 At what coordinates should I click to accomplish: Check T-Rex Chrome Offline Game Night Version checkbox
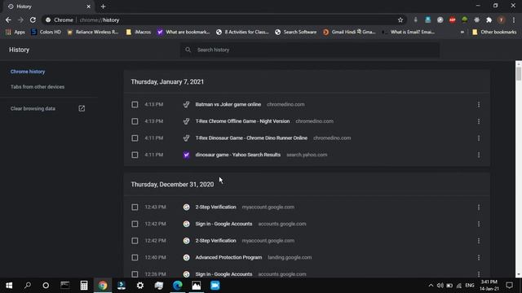click(135, 121)
